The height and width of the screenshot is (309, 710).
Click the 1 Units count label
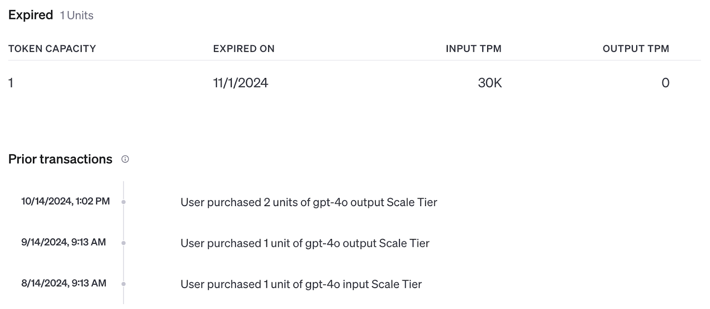(77, 16)
